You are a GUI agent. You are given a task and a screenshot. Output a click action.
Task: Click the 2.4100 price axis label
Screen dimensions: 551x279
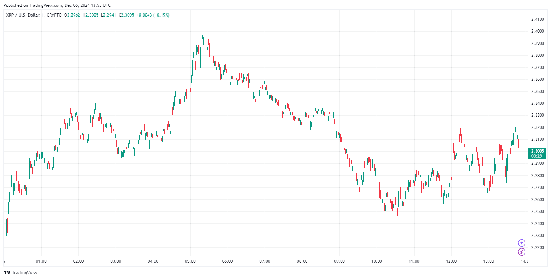pyautogui.click(x=537, y=19)
